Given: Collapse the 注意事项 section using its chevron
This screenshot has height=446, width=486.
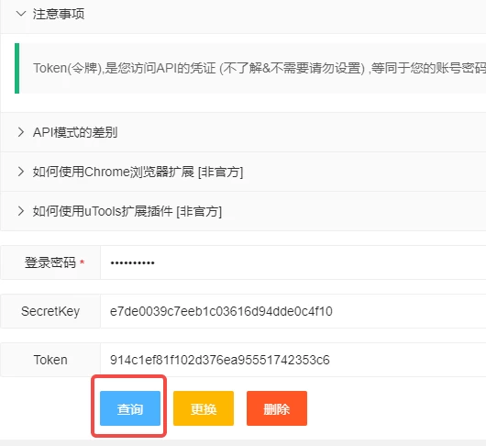Looking at the screenshot, I should point(21,14).
